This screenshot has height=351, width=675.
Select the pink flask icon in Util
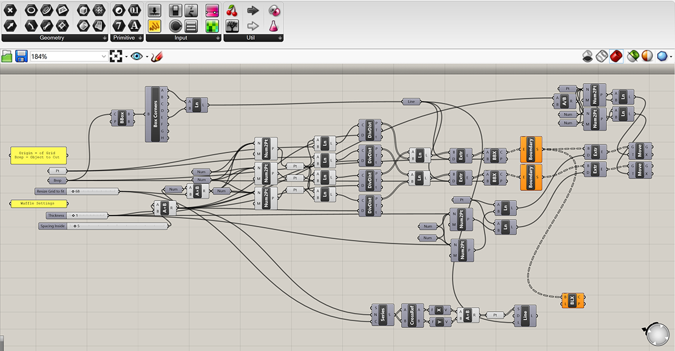[273, 25]
